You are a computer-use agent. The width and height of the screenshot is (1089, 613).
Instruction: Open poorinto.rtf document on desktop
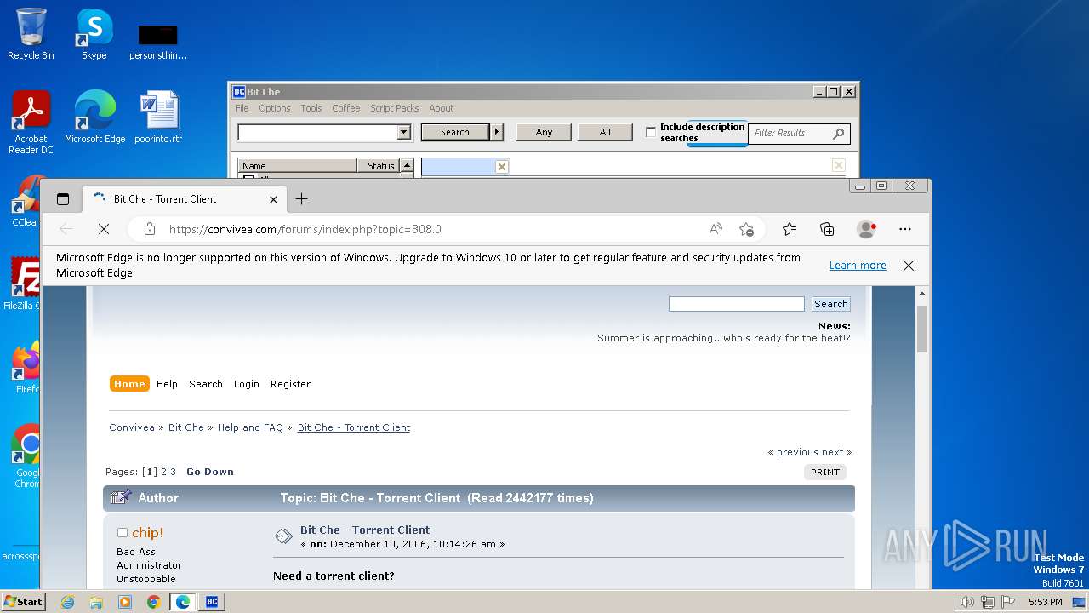coord(158,117)
